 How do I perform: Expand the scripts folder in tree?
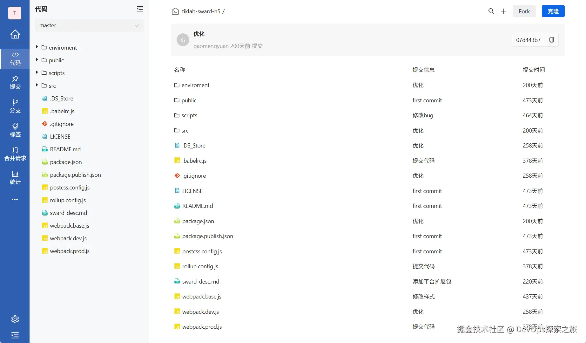point(37,72)
